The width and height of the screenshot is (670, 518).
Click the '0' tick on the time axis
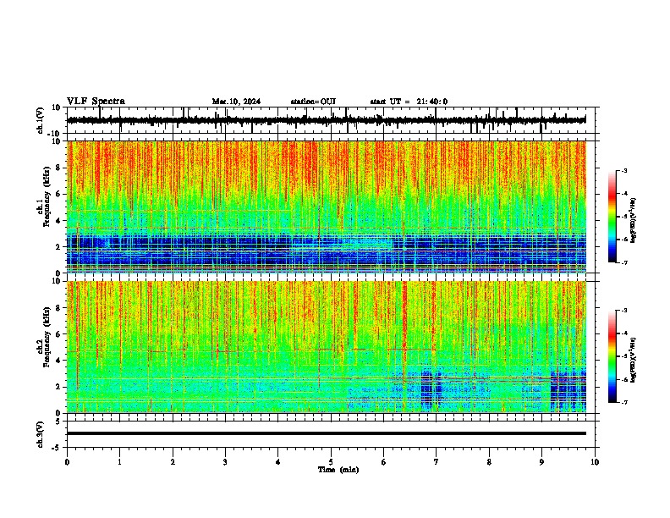click(x=67, y=462)
